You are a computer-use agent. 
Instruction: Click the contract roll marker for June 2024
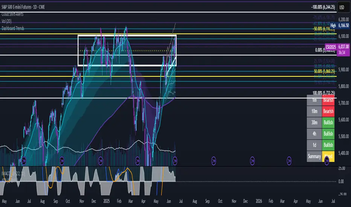point(24,161)
